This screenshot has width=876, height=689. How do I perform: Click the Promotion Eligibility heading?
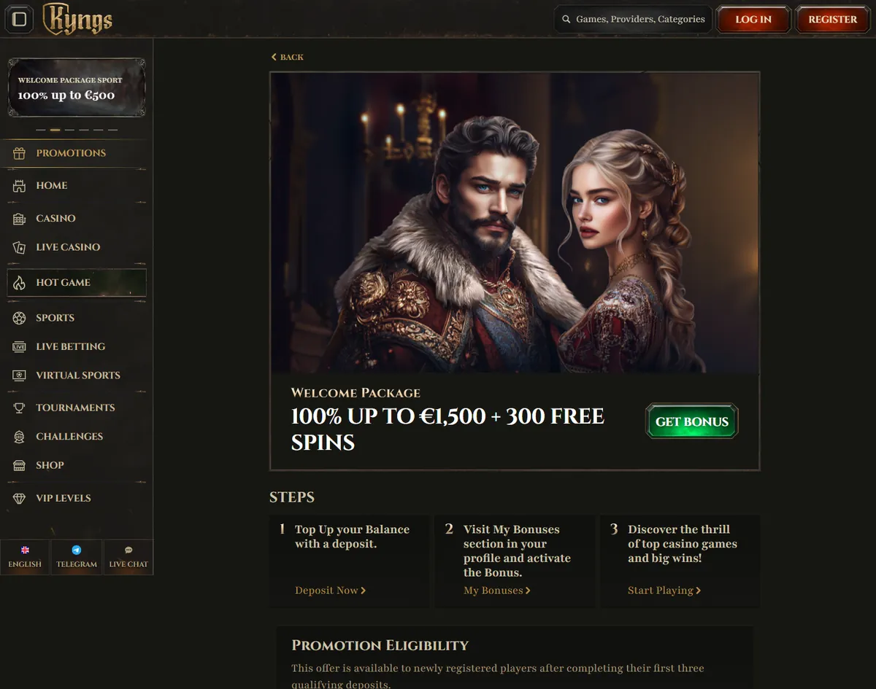tap(380, 645)
